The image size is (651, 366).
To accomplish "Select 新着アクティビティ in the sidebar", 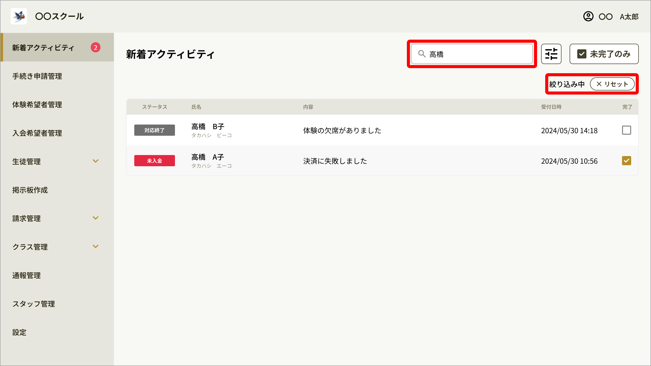I will pos(57,47).
